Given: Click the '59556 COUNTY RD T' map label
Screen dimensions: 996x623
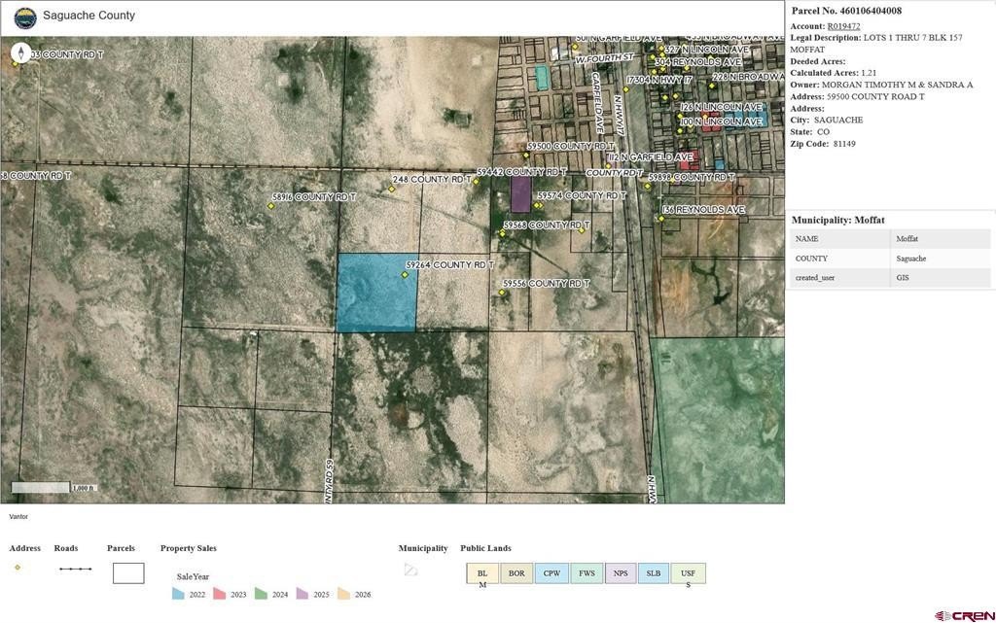Looking at the screenshot, I should pos(547,284).
